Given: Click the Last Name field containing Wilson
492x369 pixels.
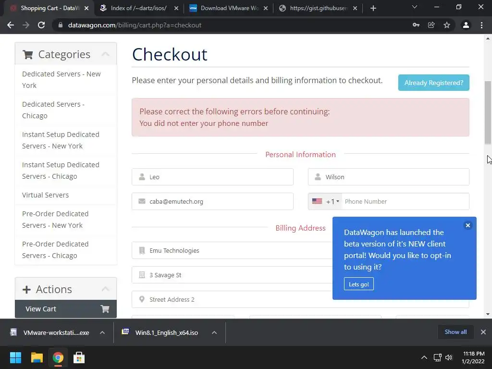Looking at the screenshot, I should pyautogui.click(x=388, y=177).
